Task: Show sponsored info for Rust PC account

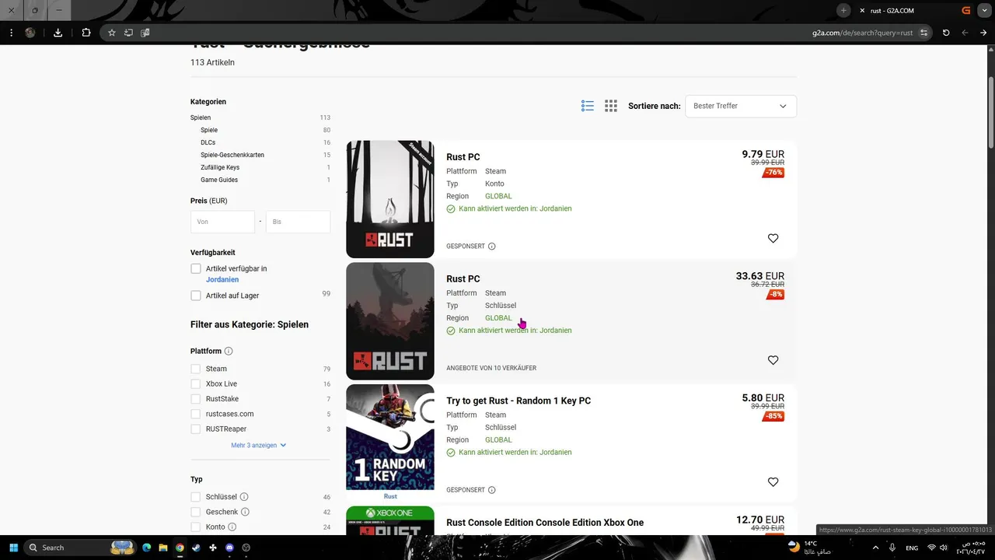Action: tap(491, 247)
